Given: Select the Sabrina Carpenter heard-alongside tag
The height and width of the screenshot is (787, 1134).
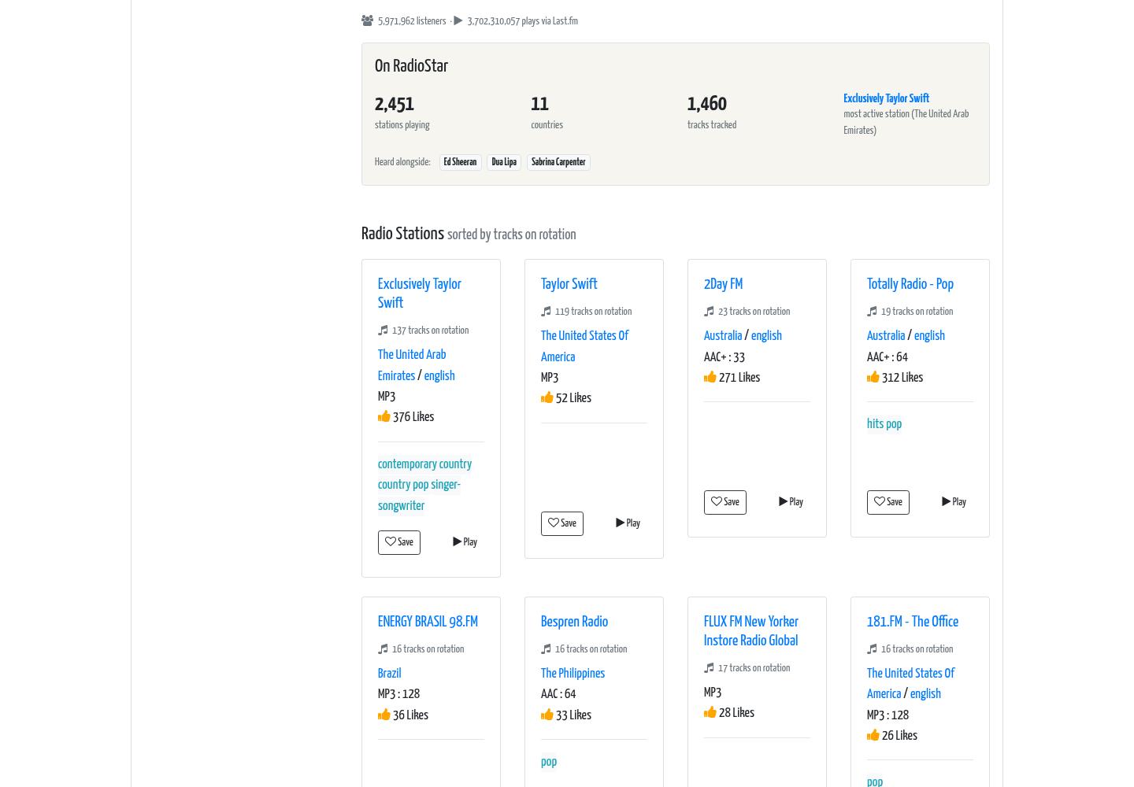Looking at the screenshot, I should tap(558, 162).
